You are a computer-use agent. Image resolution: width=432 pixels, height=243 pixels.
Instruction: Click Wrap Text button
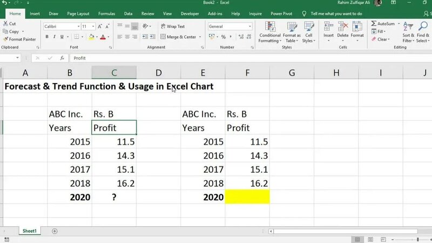pos(173,26)
